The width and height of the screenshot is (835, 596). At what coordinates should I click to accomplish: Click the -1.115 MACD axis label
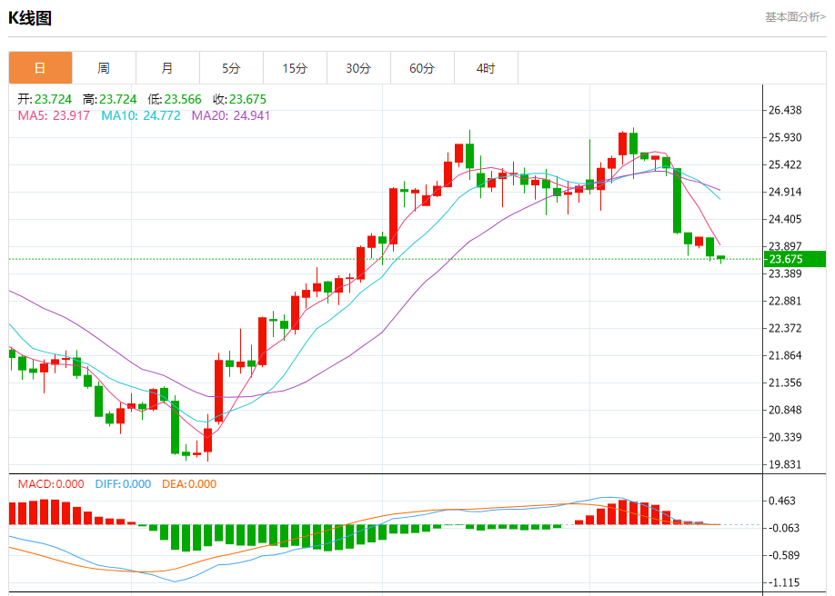point(783,582)
